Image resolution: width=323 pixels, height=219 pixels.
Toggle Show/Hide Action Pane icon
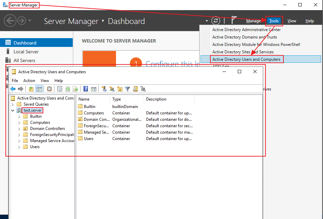[94, 89]
